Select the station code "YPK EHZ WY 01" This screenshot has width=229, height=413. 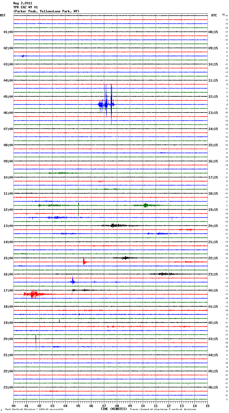point(26,7)
